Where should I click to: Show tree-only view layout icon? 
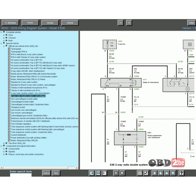point(92,173)
